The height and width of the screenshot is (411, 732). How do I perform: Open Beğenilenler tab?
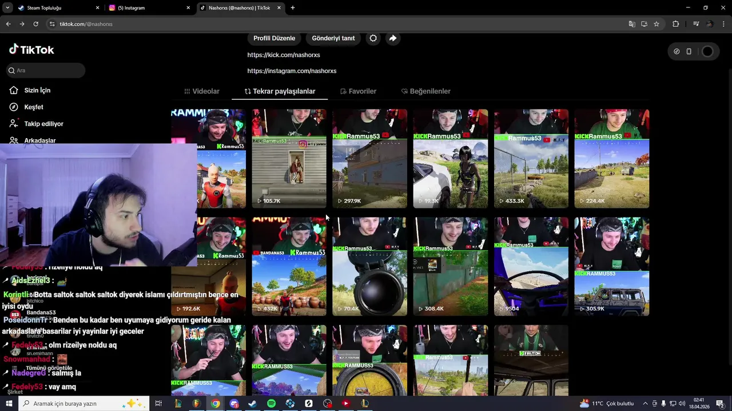coord(425,91)
